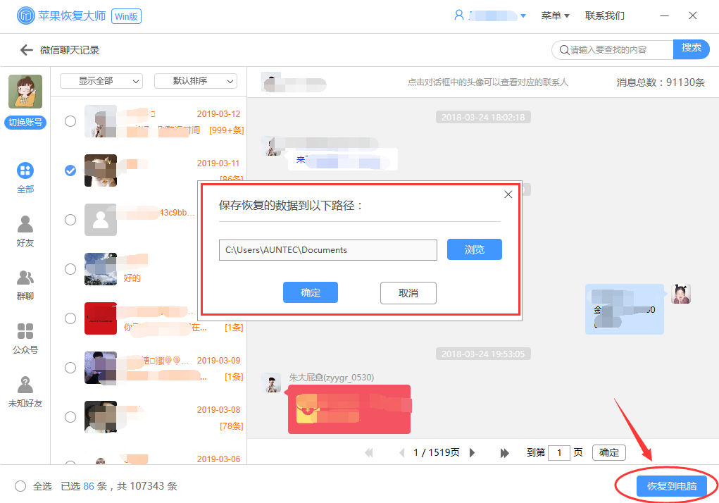Image resolution: width=719 pixels, height=503 pixels.
Task: Open the 联系我们 contact link
Action: click(604, 15)
